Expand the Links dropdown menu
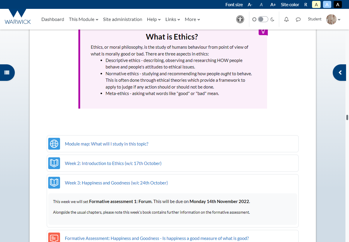The width and height of the screenshot is (349, 242). tap(172, 19)
